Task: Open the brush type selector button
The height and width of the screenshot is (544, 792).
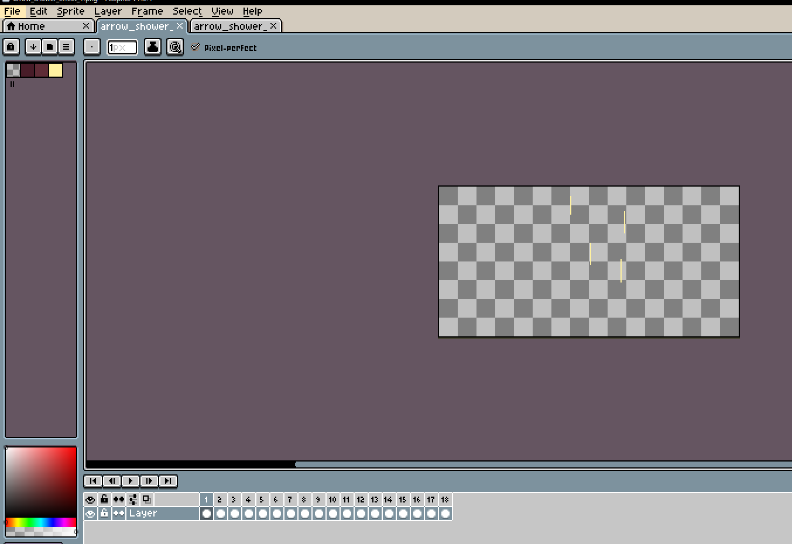Action: click(x=92, y=47)
